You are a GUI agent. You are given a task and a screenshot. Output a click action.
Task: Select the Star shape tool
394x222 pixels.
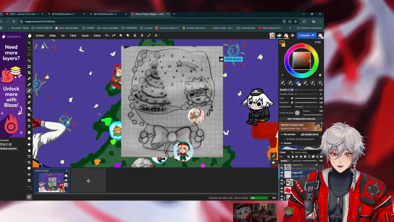point(29,144)
